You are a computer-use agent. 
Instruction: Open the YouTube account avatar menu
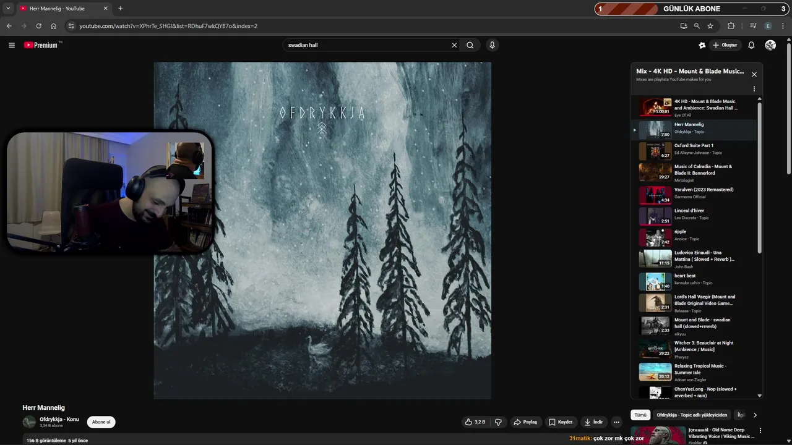770,45
